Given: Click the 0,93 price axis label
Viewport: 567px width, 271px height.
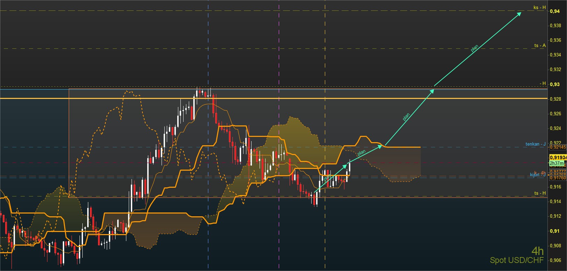Looking at the screenshot, I should coord(555,84).
